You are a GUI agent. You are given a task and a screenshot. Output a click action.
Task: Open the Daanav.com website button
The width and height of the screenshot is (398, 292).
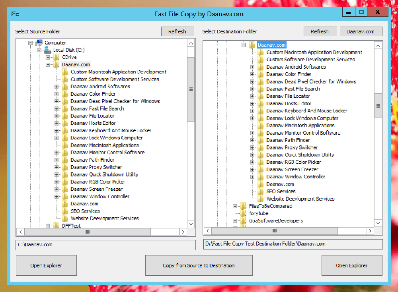[x=361, y=31]
